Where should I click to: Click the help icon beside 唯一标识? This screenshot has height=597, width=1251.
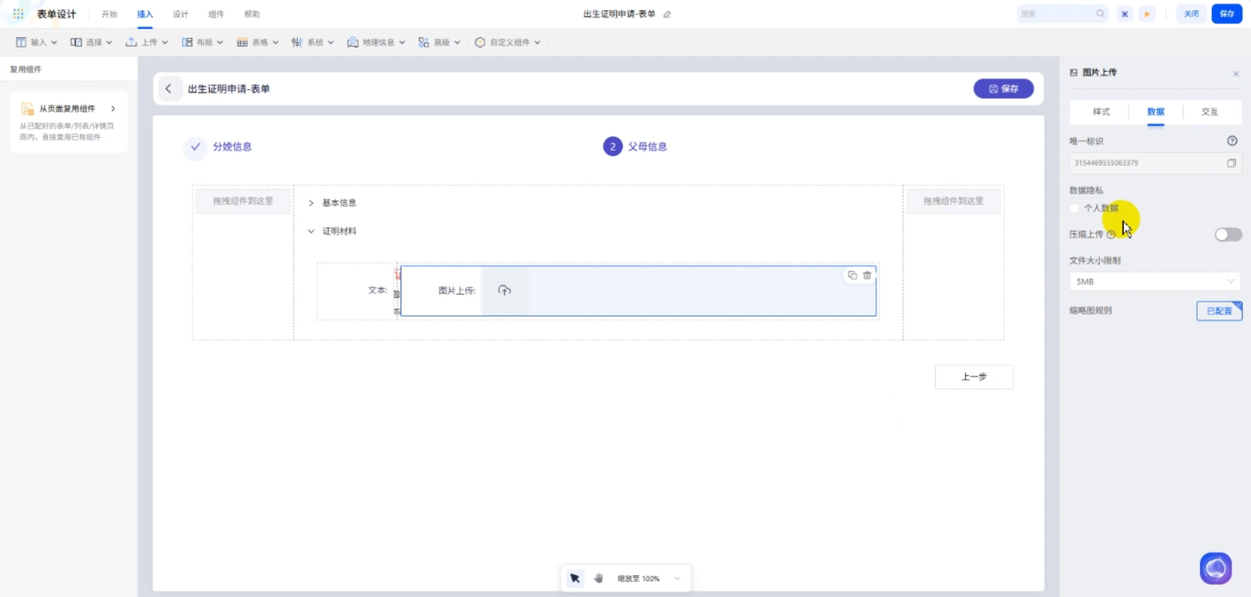coord(1232,141)
